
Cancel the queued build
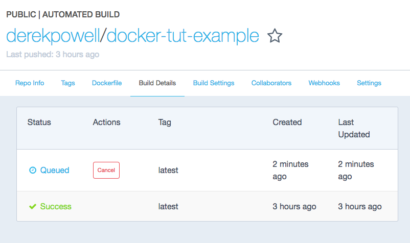106,170
